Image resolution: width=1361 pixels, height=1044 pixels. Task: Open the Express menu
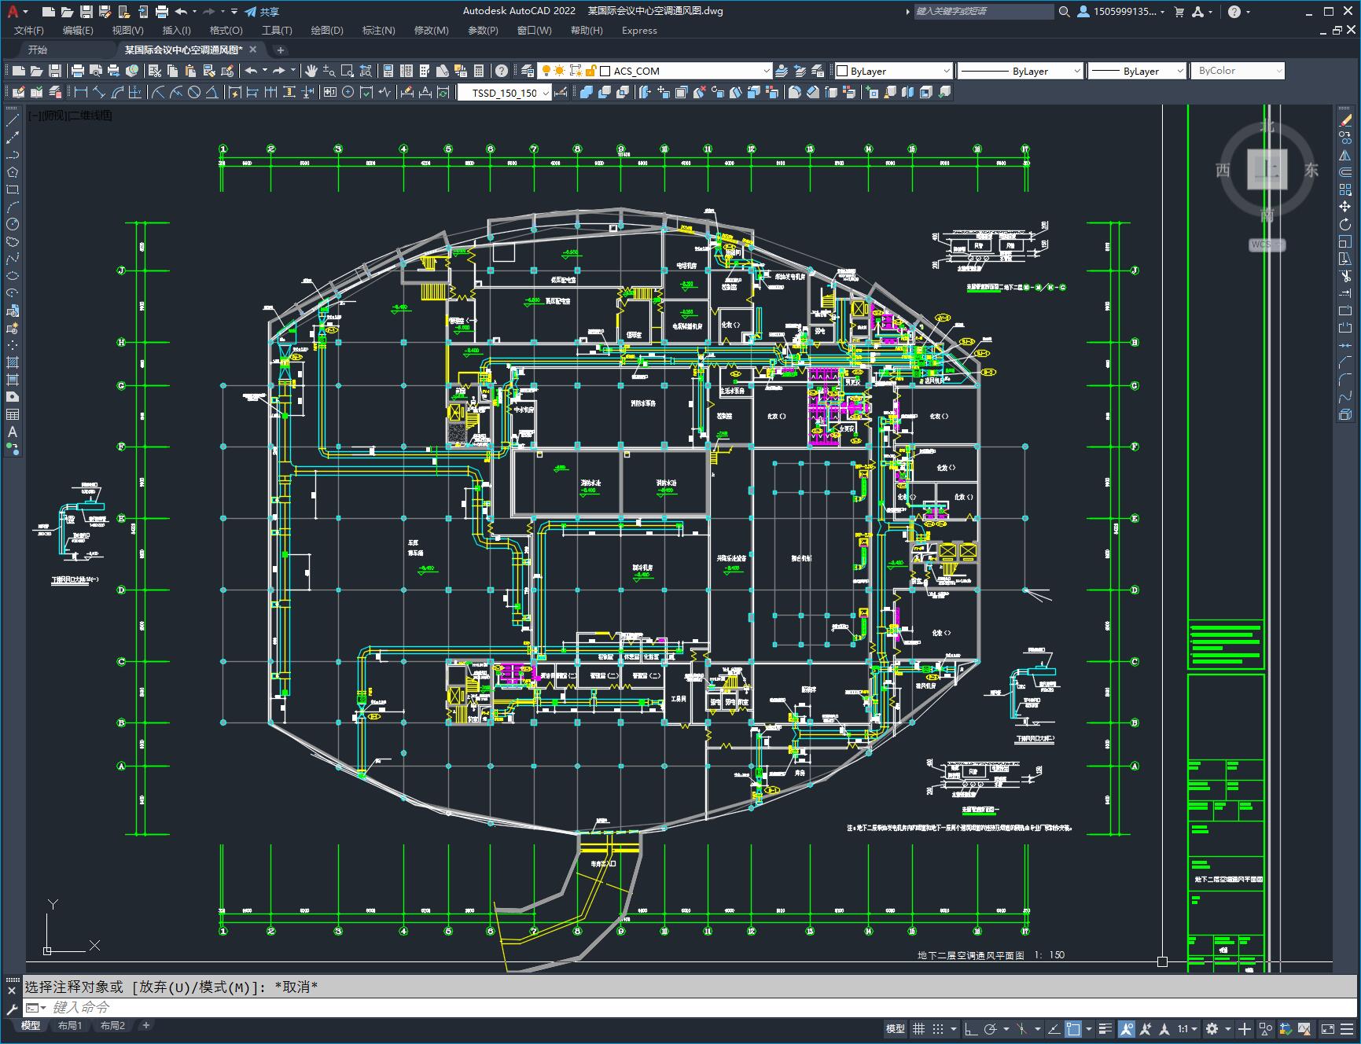639,30
